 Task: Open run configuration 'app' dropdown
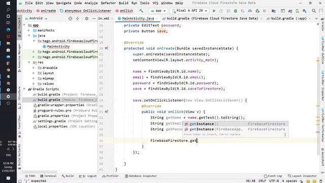tap(158, 11)
